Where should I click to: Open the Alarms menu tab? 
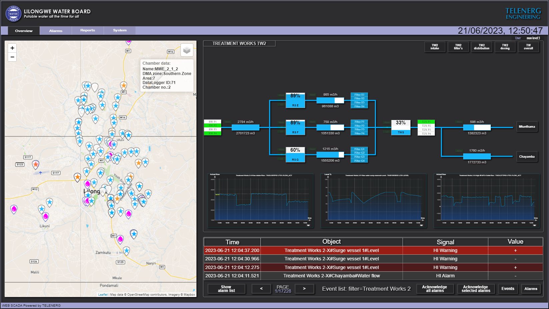pyautogui.click(x=56, y=31)
